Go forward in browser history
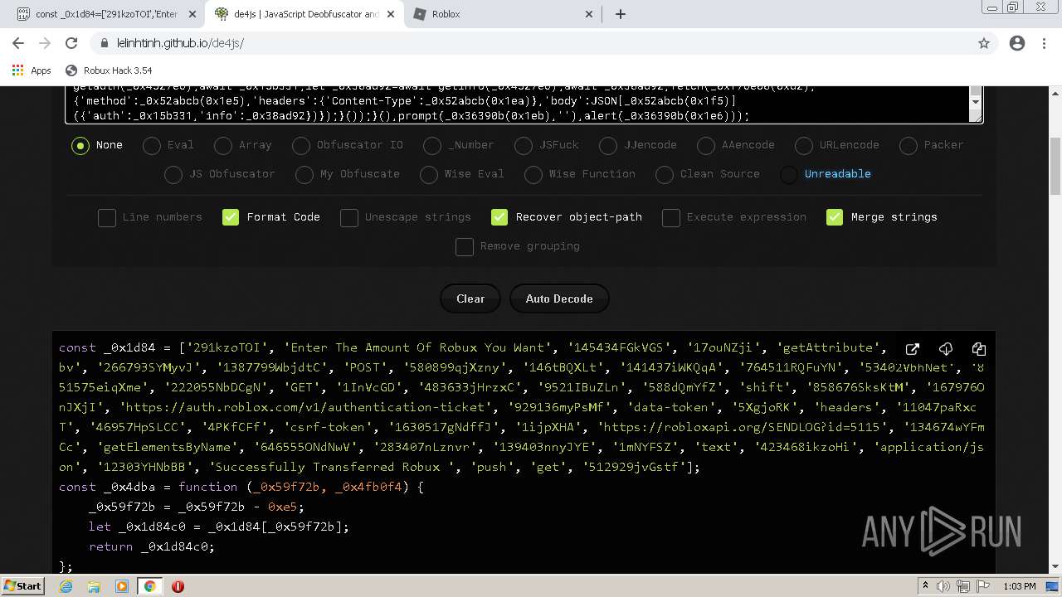 coord(45,43)
